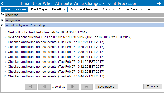The width and height of the screenshot is (164, 93).
Task: Collapse the Current Background Process Log section
Action: [2, 25]
